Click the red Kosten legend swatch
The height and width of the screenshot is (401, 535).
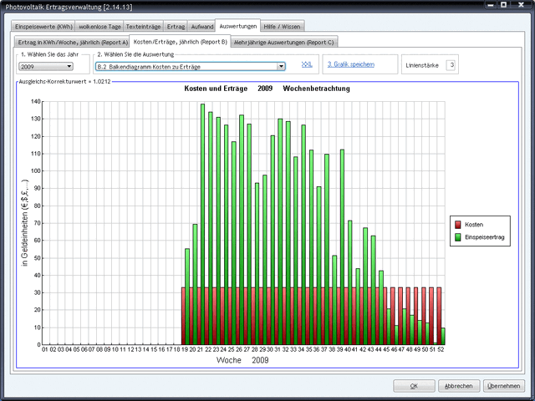click(x=458, y=225)
